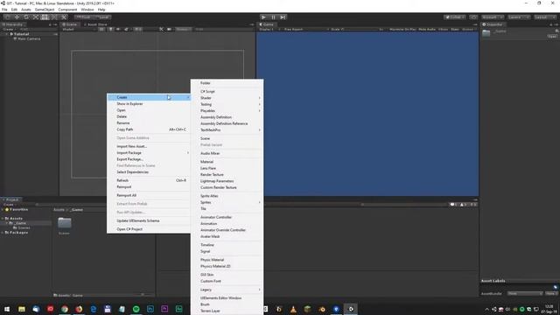The width and height of the screenshot is (560, 315).
Task: Select the Rect Transform tool
Action: pyautogui.click(x=45, y=17)
